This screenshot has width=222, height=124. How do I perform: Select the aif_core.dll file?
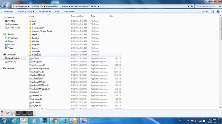[37, 99]
